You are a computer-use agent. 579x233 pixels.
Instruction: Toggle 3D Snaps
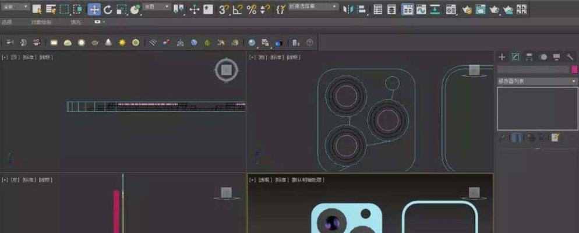(x=224, y=9)
